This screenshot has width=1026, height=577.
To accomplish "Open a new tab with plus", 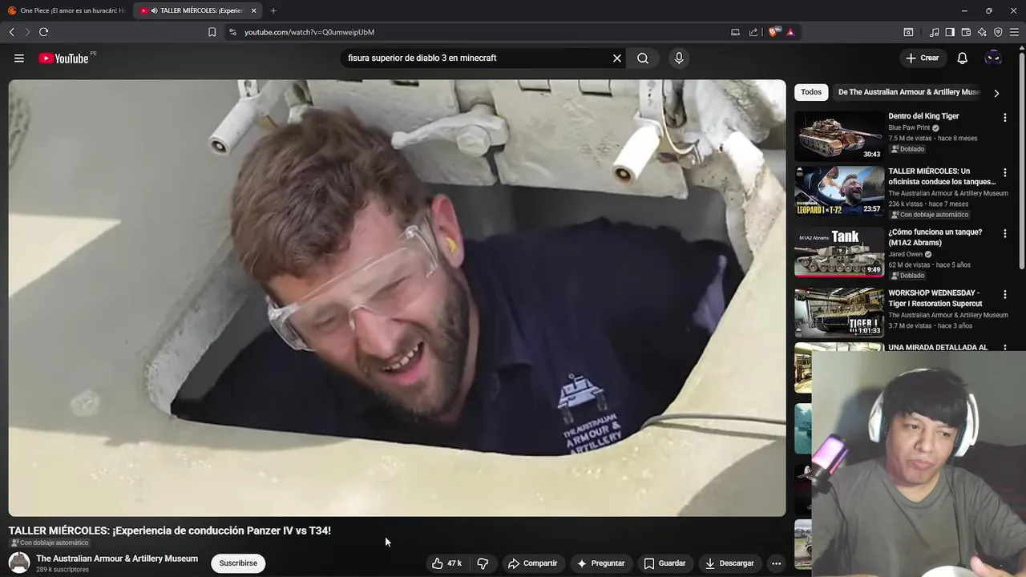I will [x=273, y=10].
